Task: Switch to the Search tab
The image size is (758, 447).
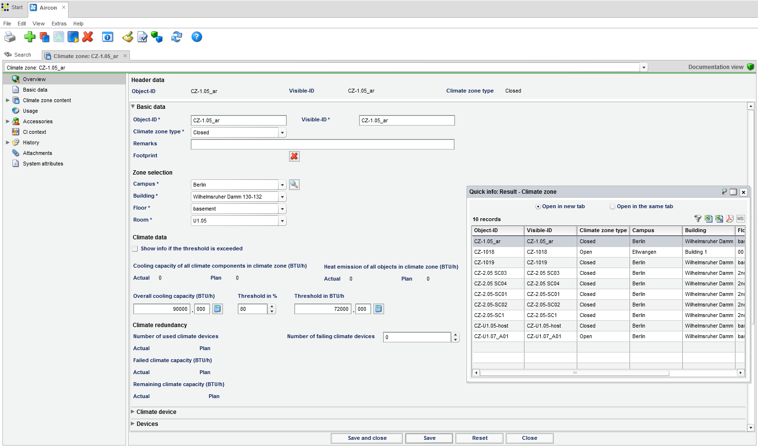Action: coord(22,55)
